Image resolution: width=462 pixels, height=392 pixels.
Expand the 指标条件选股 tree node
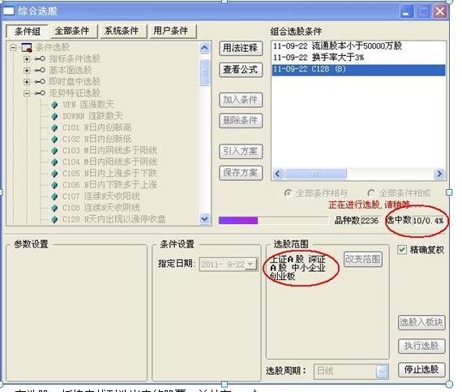coord(27,59)
